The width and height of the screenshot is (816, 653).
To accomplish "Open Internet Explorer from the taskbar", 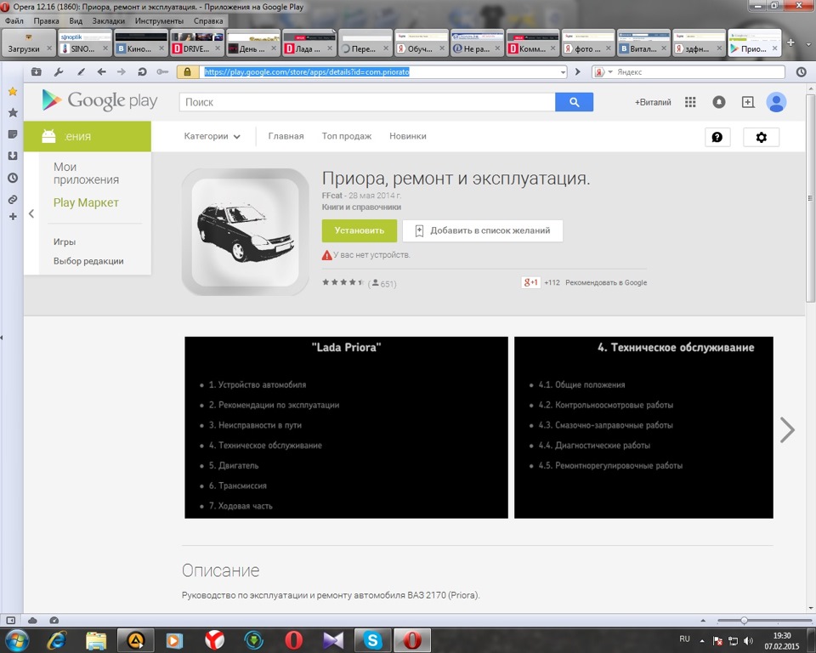I will (56, 640).
